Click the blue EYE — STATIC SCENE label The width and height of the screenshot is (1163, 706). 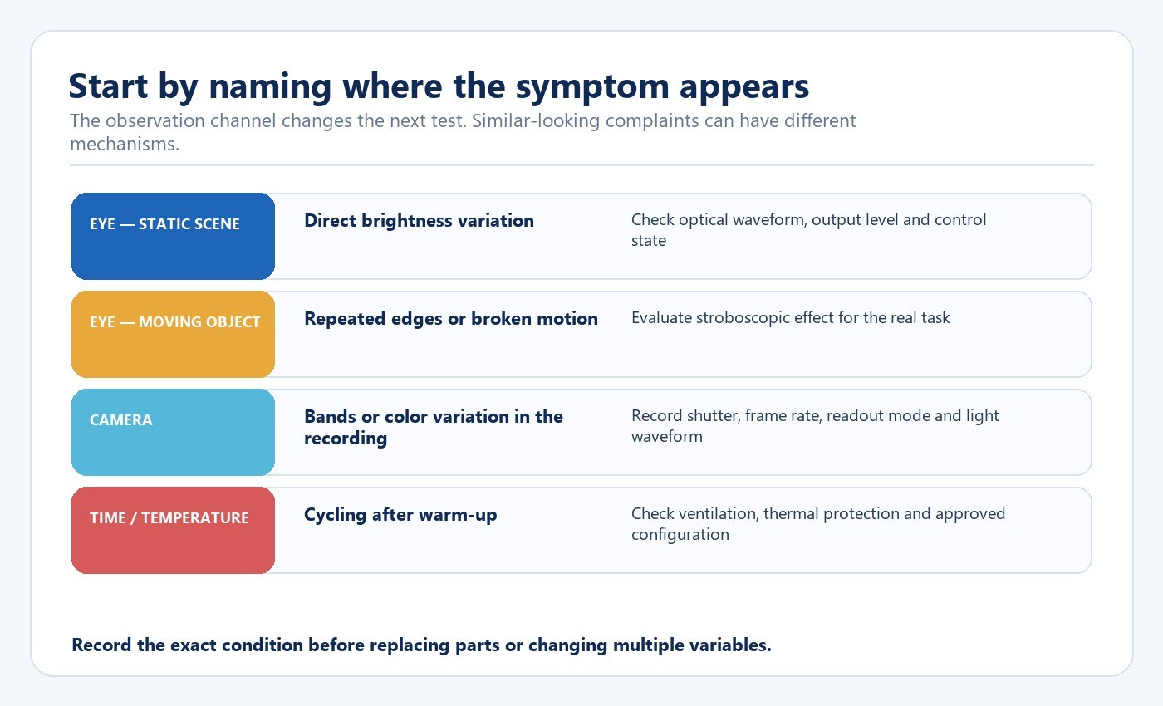pyautogui.click(x=173, y=236)
